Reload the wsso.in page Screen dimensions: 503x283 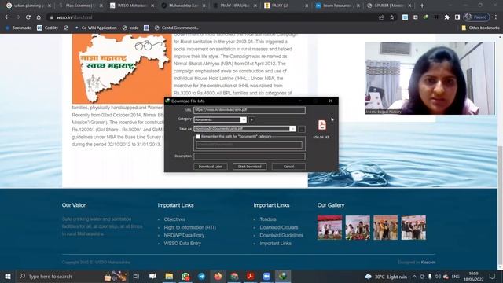(x=28, y=17)
